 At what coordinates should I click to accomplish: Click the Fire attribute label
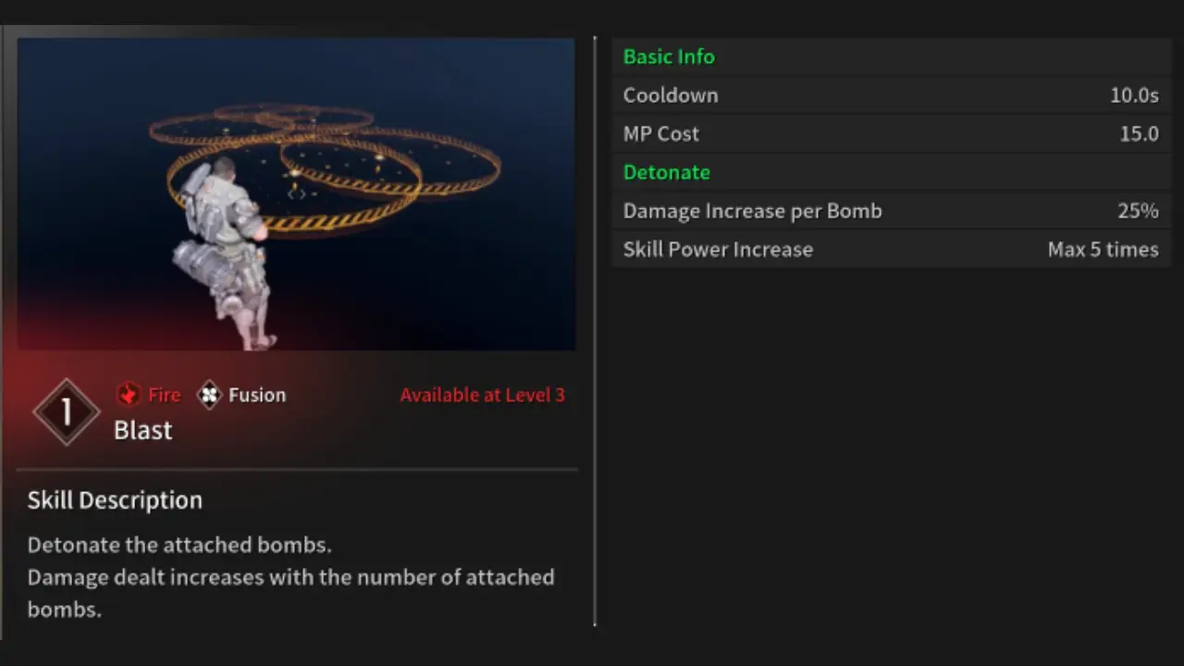[164, 395]
